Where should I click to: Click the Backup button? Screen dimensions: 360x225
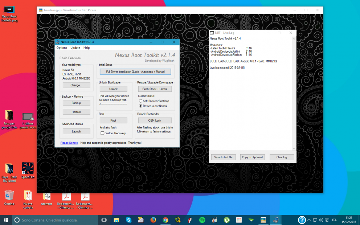(77, 103)
